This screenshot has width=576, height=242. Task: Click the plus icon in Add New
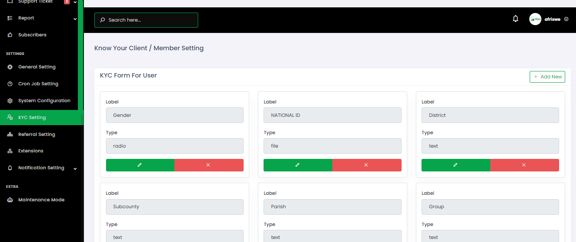536,77
